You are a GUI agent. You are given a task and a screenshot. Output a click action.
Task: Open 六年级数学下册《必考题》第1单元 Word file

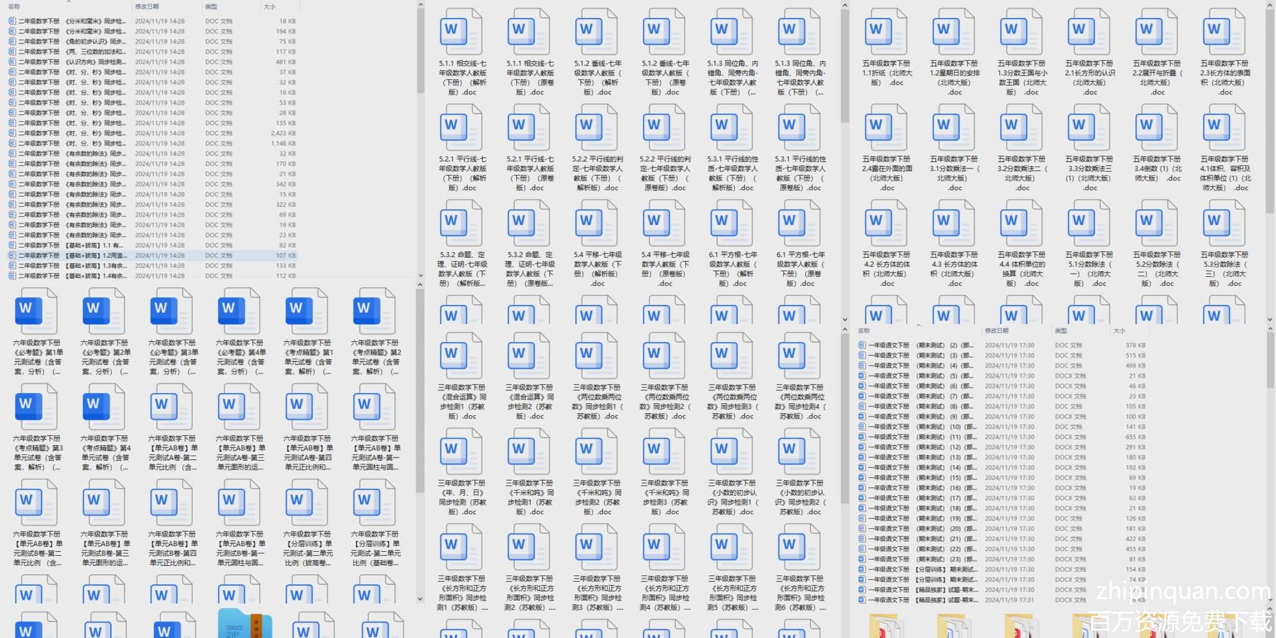click(x=37, y=311)
